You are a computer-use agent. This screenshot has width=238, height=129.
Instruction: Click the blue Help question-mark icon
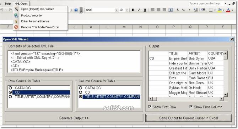point(76,10)
